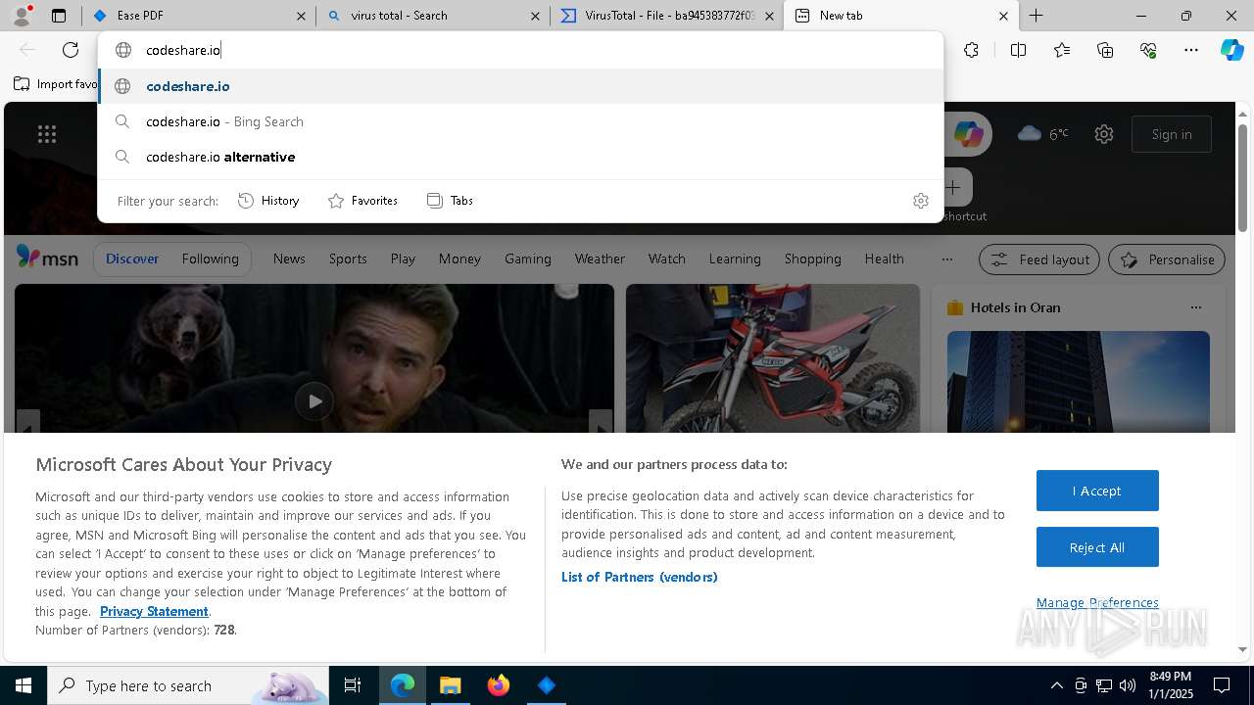Image resolution: width=1254 pixels, height=705 pixels.
Task: Switch to the VirusTotal File tab
Action: (x=666, y=16)
